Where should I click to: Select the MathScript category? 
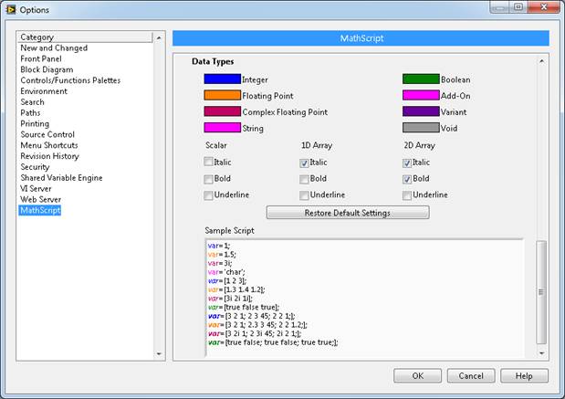coord(40,210)
